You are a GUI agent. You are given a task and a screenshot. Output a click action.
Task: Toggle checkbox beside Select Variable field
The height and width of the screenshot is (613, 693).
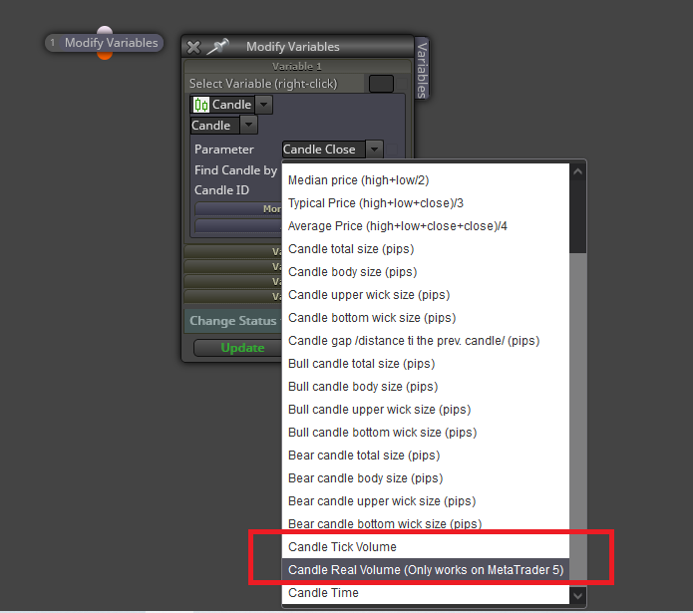coord(401,84)
